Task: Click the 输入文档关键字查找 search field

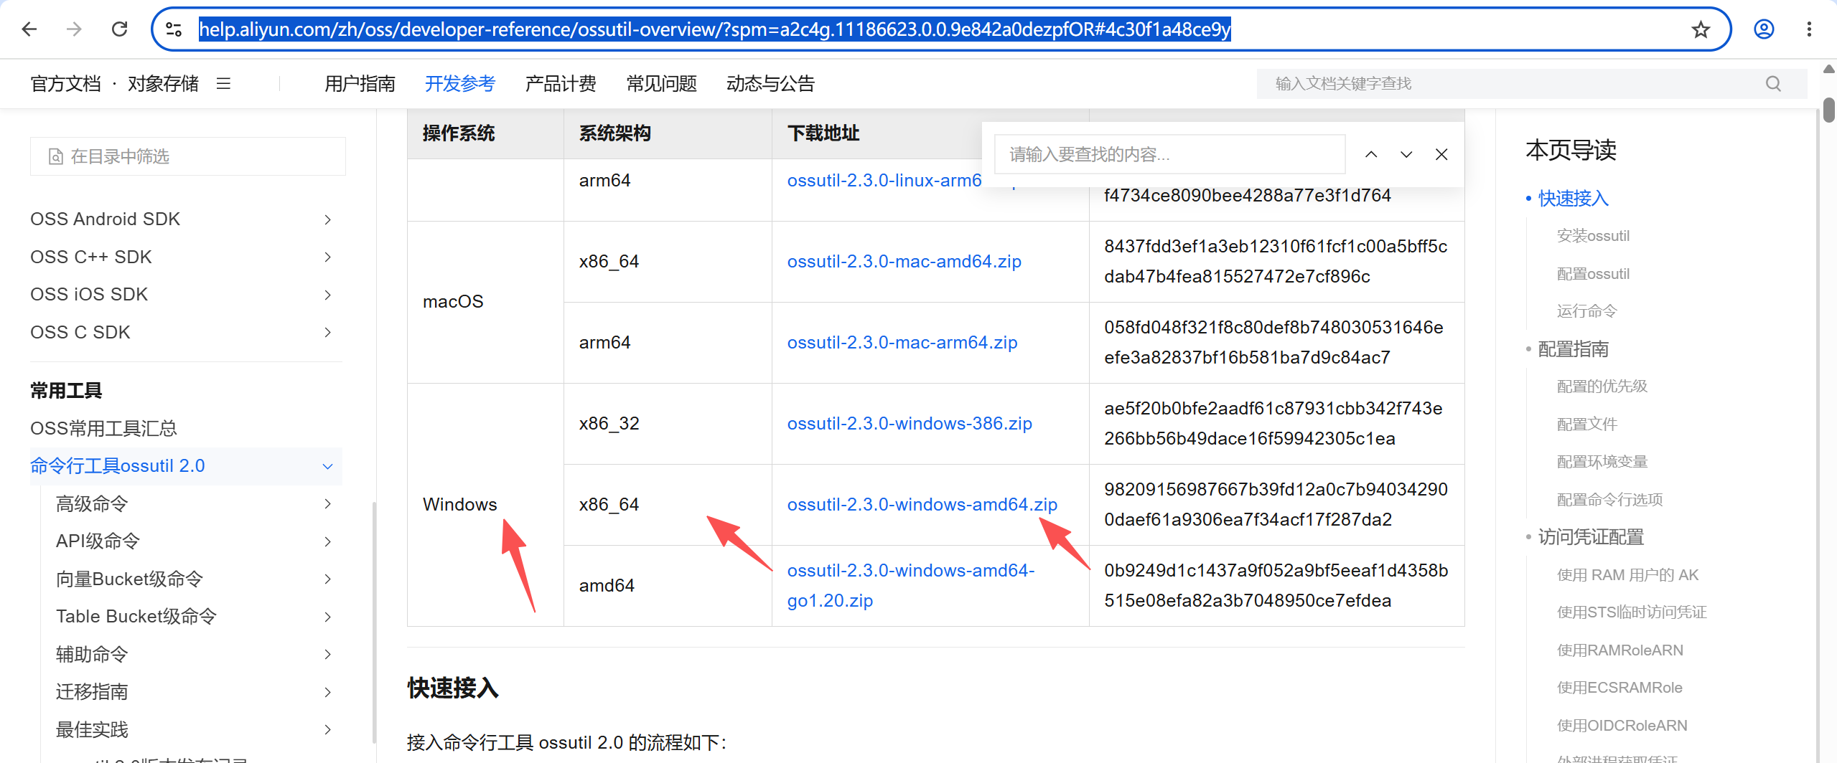Action: click(x=1532, y=84)
